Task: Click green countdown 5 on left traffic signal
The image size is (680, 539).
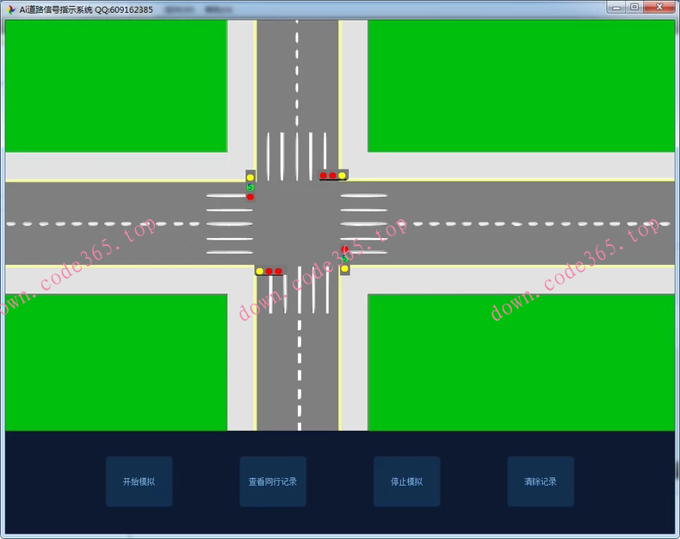Action: [250, 187]
